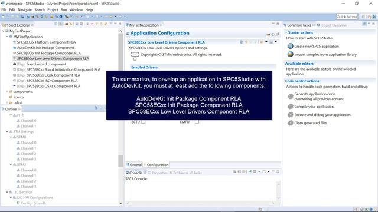Click the hammer build icon in main toolbar
The height and width of the screenshot is (212, 378).
[37, 16]
